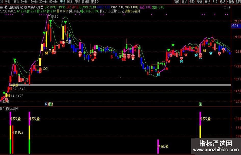The height and width of the screenshot is (155, 241).
Task: Add stock to watchlist with +自选
Action: point(230,2)
